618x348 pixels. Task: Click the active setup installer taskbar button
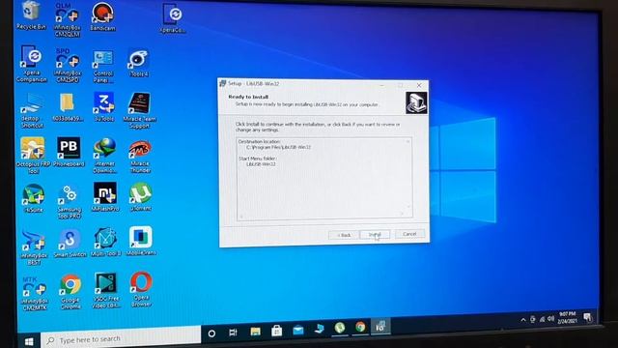(x=380, y=327)
